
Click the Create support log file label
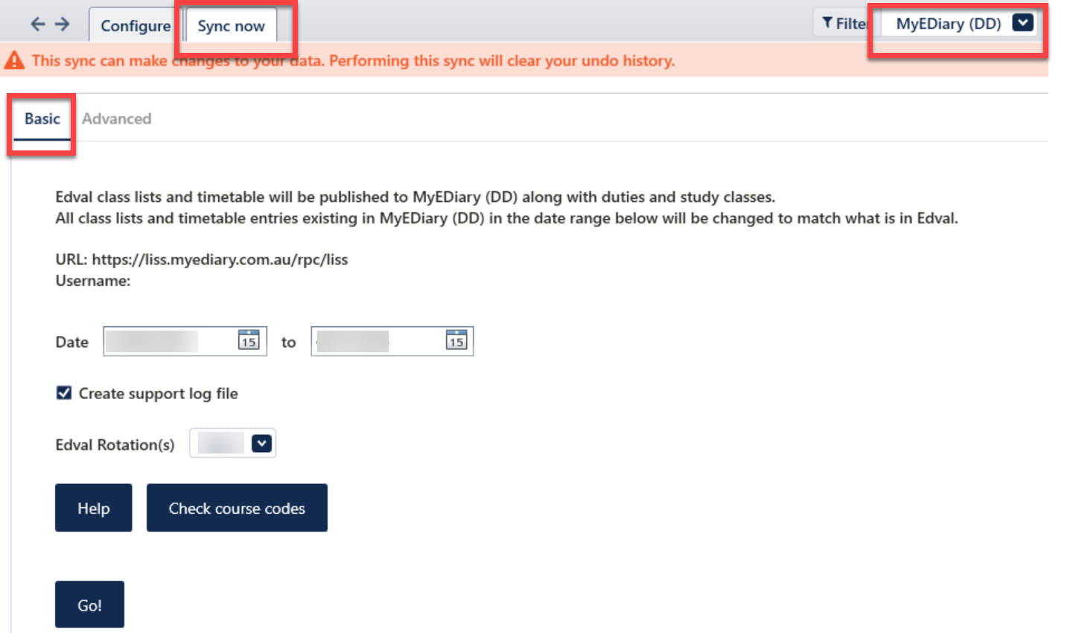[x=159, y=393]
